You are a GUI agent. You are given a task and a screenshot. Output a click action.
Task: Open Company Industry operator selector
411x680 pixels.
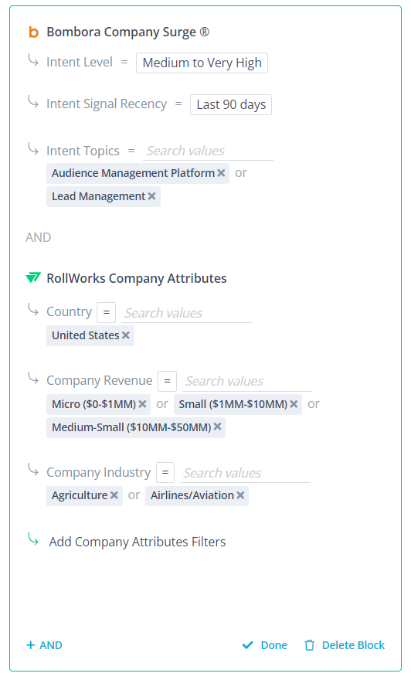(x=165, y=472)
